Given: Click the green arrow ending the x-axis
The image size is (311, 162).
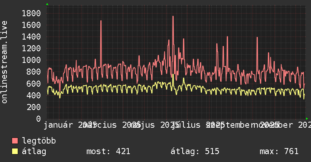Looking at the screenshot, I should 307,119.
